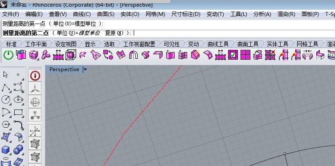Switch to the 设定视图 toolbar tab
This screenshot has height=166, width=335.
(65, 44)
